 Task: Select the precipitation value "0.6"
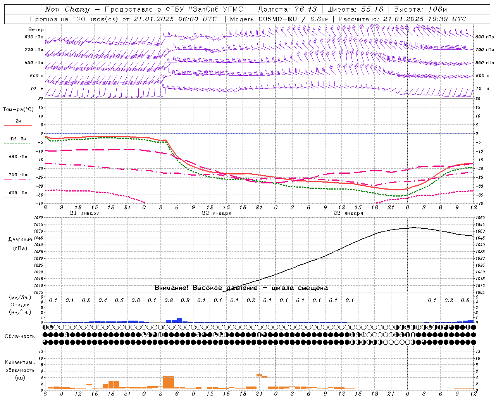pyautogui.click(x=136, y=300)
